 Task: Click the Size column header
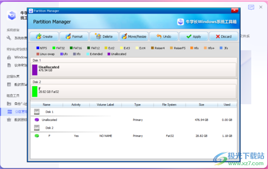pyautogui.click(x=201, y=105)
